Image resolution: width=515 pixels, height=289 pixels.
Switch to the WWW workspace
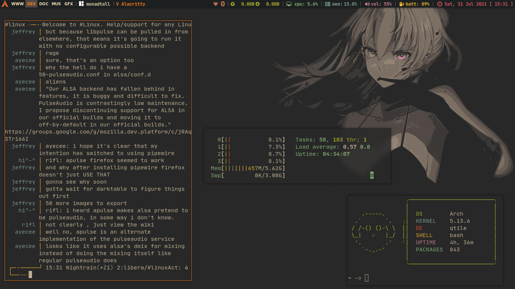(17, 4)
